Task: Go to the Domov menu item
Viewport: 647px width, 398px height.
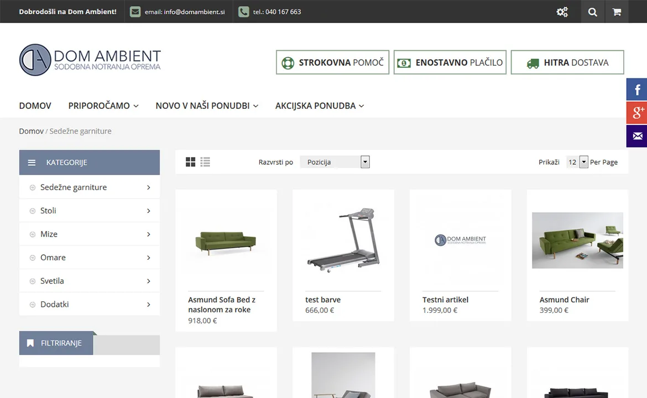Action: 35,106
